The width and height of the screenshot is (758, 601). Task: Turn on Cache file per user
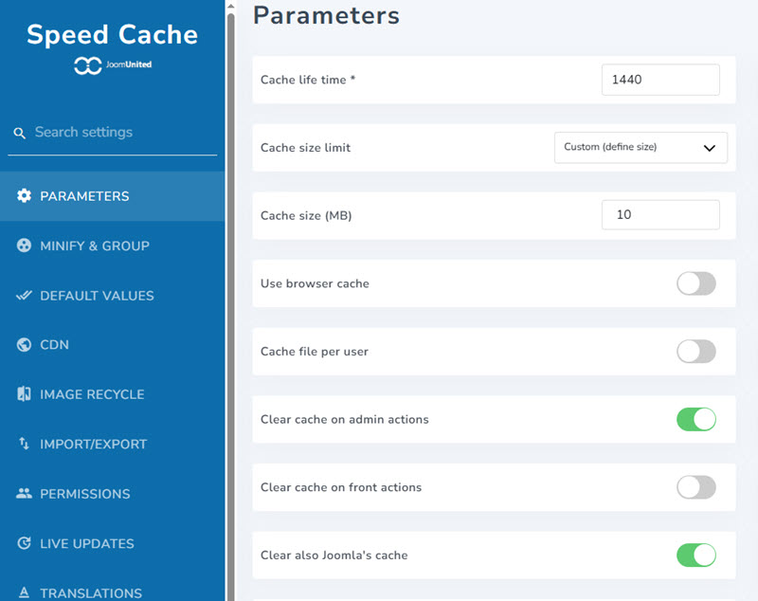(695, 352)
